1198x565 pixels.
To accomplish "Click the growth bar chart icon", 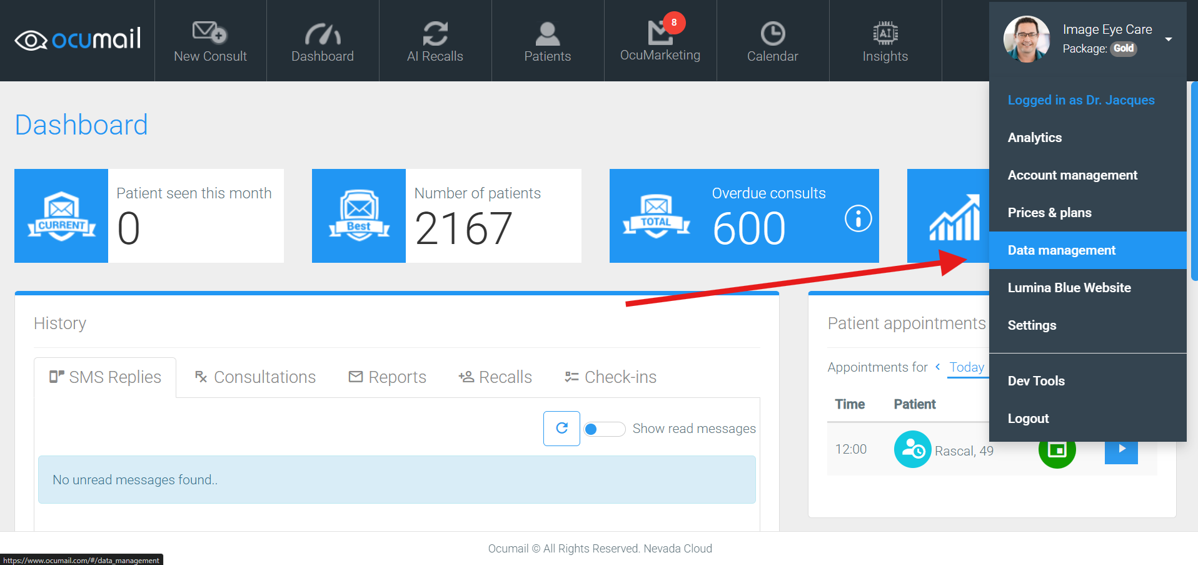I will [x=955, y=217].
